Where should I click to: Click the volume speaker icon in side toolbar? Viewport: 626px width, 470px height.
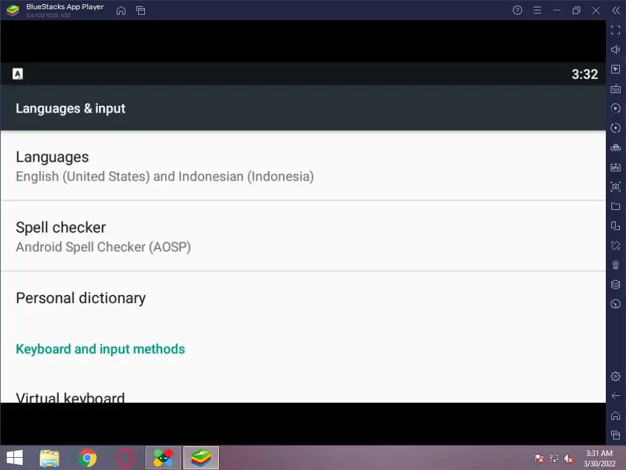coord(616,50)
